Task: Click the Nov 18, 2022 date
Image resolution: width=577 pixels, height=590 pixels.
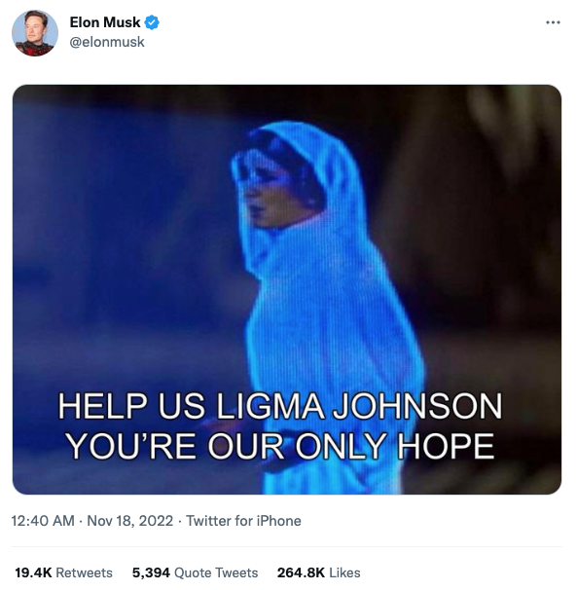Action: (130, 521)
